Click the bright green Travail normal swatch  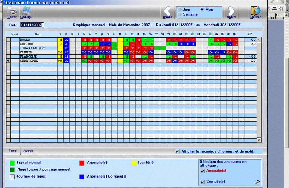pyautogui.click(x=12, y=163)
